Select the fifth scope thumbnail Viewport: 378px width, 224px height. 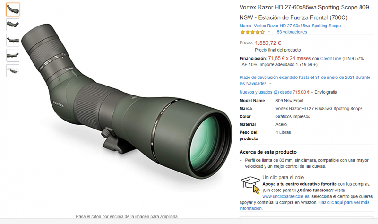click(x=13, y=70)
